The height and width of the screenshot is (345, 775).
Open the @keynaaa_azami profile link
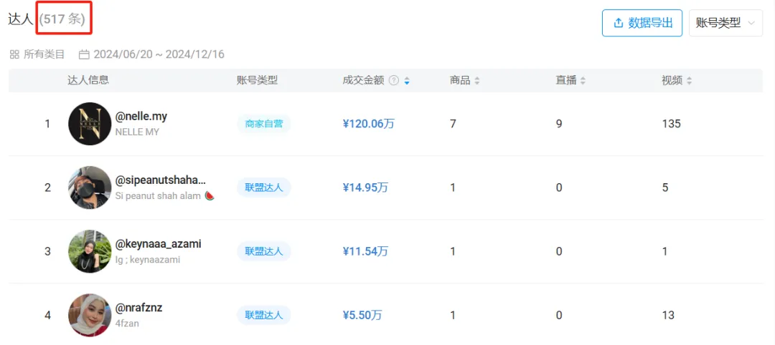point(158,244)
